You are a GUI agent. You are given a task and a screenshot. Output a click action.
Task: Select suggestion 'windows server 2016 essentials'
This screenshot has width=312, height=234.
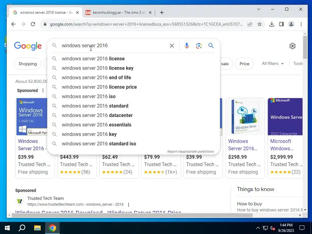[133, 125]
